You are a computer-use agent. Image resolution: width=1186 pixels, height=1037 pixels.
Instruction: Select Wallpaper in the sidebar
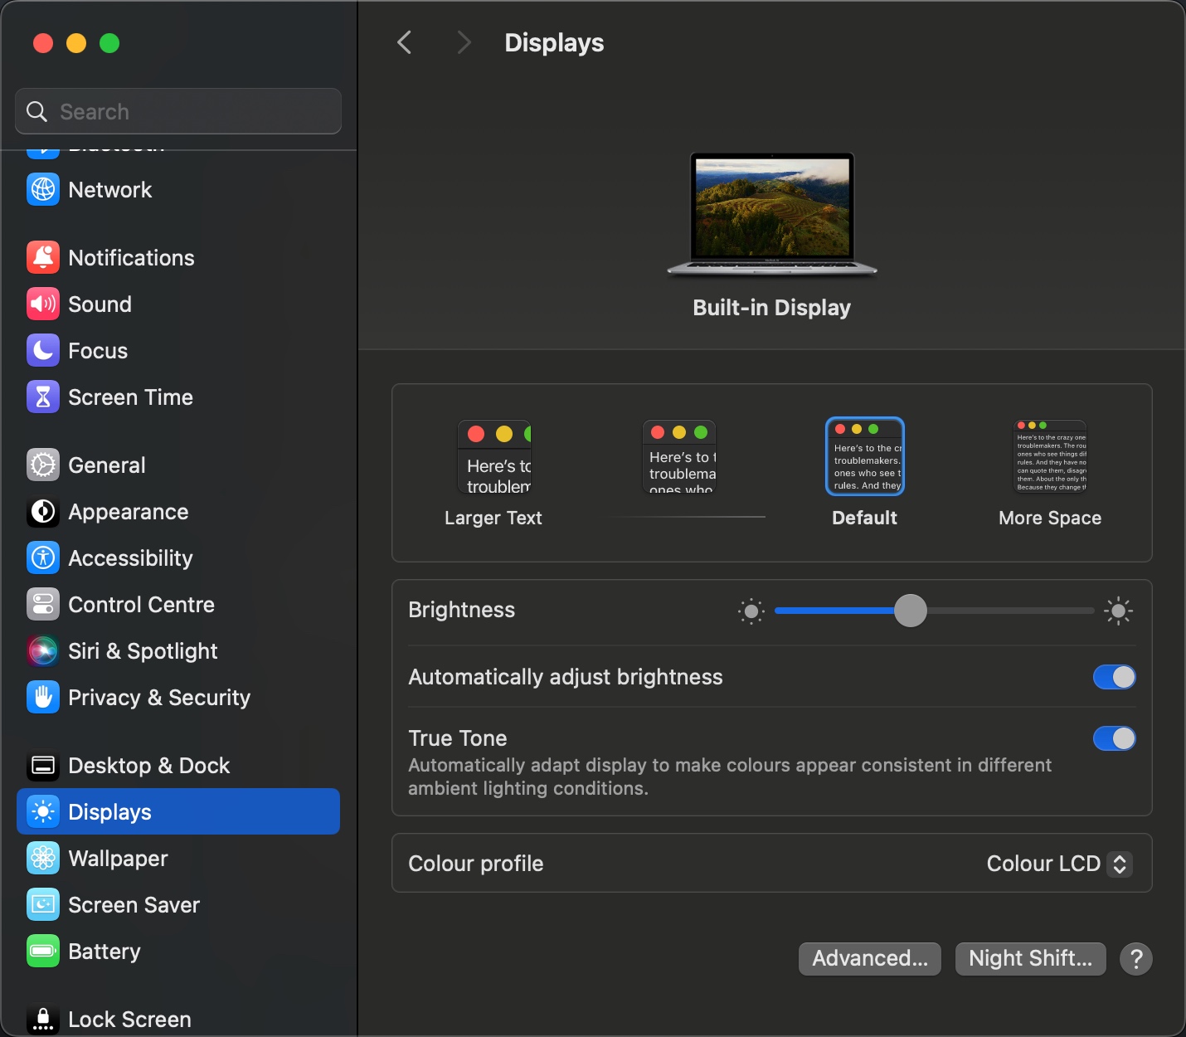coord(178,859)
